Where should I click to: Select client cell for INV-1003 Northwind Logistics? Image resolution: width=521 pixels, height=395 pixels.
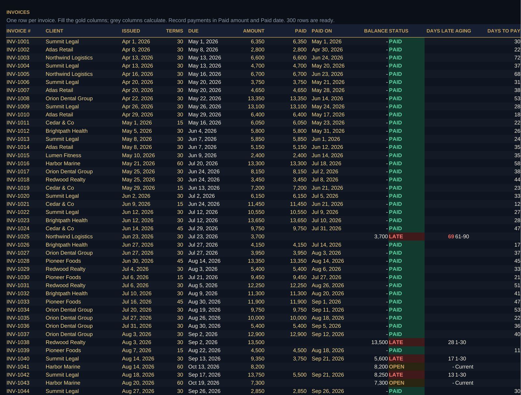point(69,58)
